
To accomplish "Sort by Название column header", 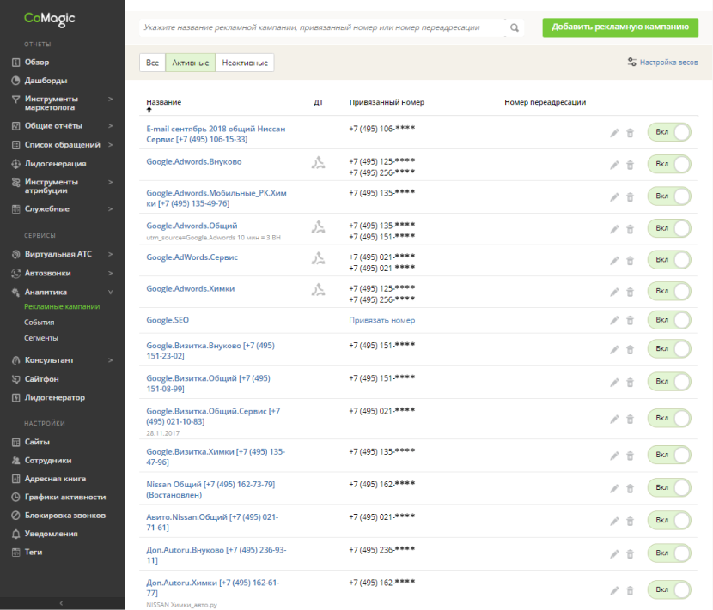I will (x=164, y=102).
